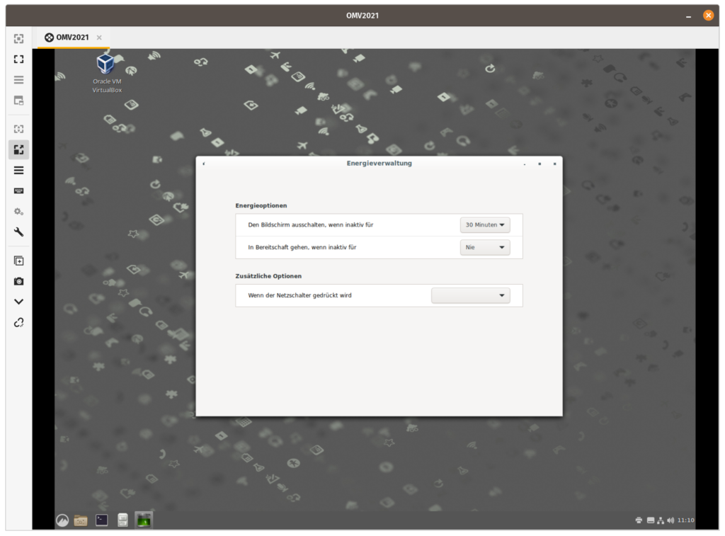Click the volume speaker icon in the tray
Viewport: 725px width, 536px height.
670,520
